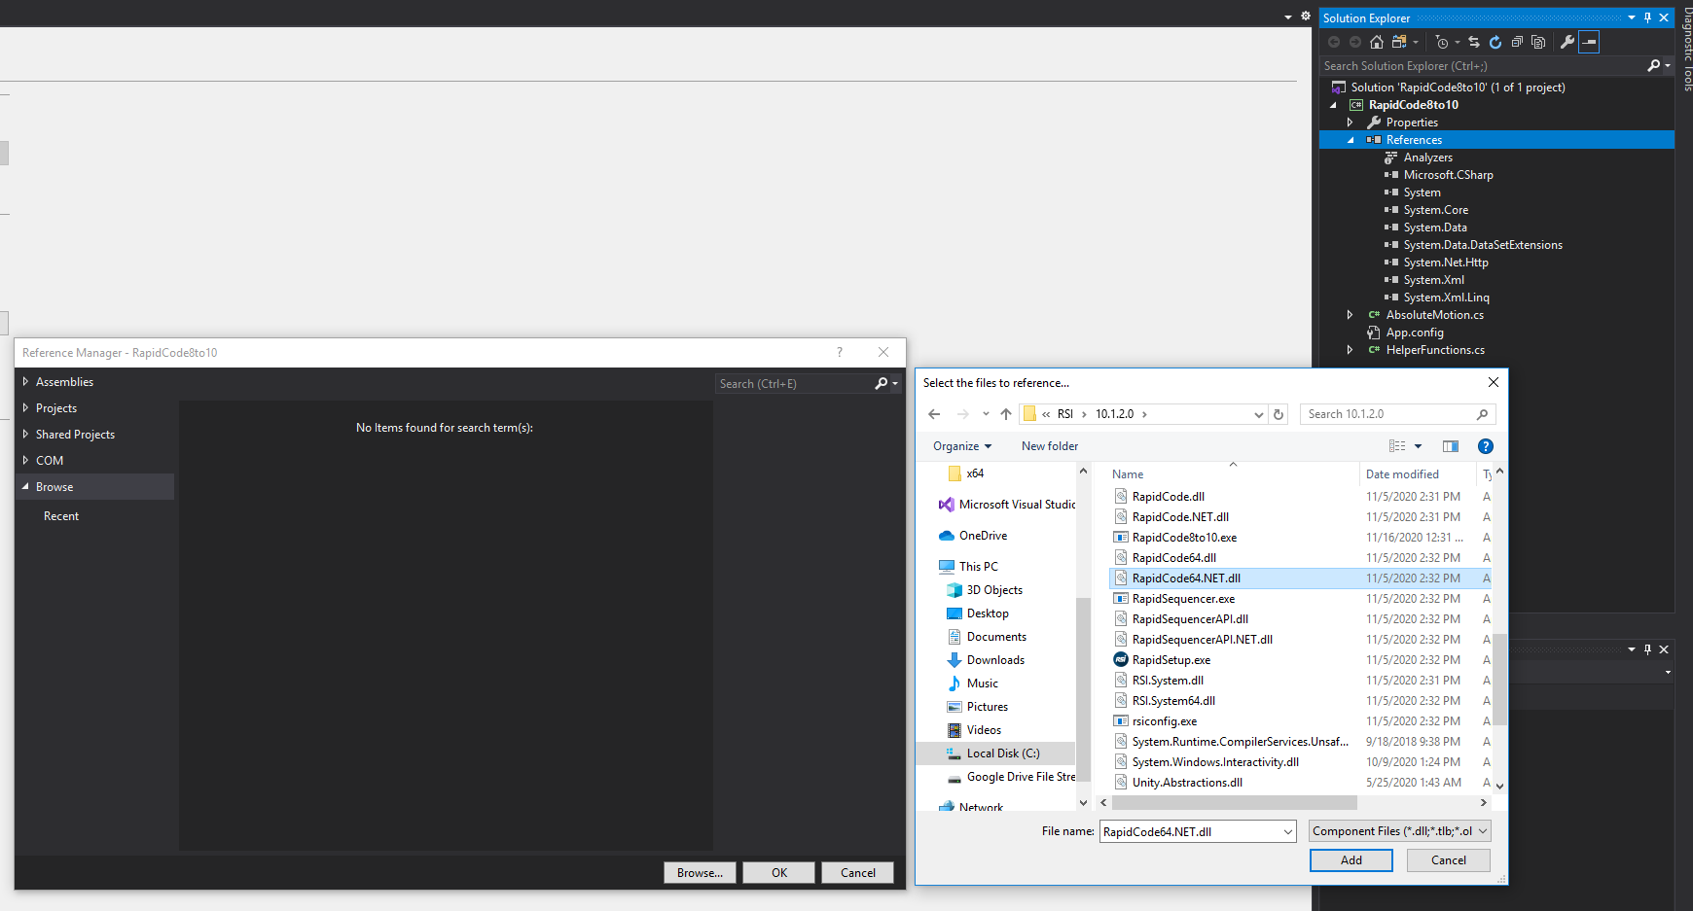Screen dimensions: 1693x911
Task: Select RapidCode.NET.dll in the file list
Action: click(1180, 517)
